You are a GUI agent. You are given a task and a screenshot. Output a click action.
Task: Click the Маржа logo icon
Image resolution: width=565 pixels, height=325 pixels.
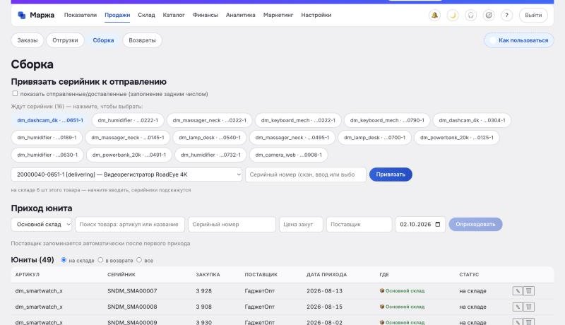[x=22, y=15]
